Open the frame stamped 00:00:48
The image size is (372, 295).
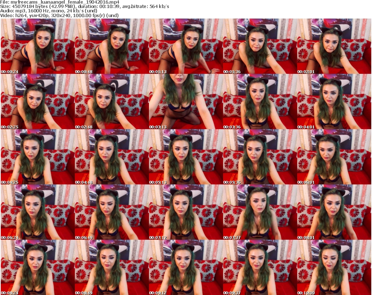coord(112,46)
